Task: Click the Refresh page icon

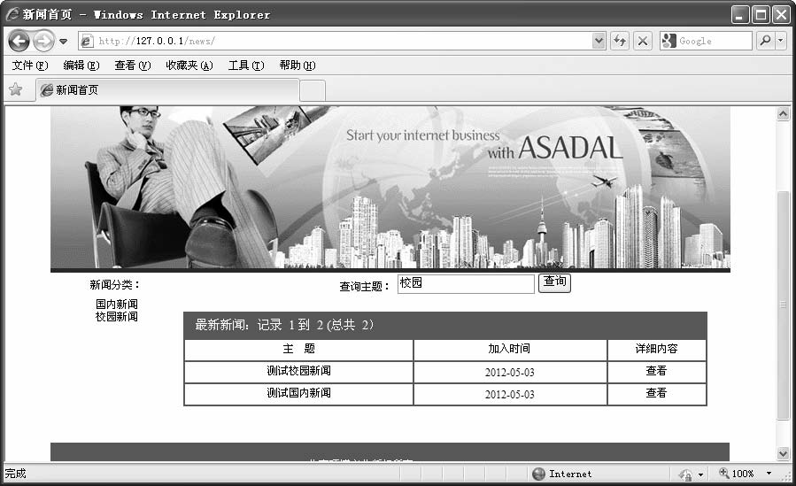Action: (x=619, y=41)
